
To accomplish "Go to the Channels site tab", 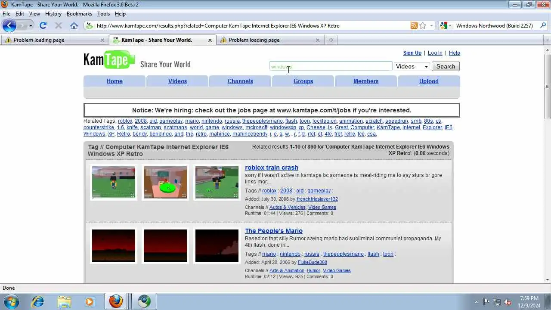I will [x=240, y=81].
